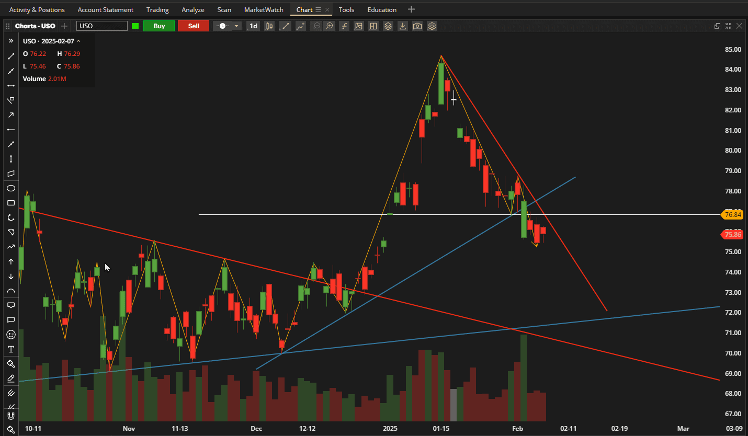The width and height of the screenshot is (748, 436).
Task: Select the horizontal double-arrow measure tool
Action: pos(11,85)
